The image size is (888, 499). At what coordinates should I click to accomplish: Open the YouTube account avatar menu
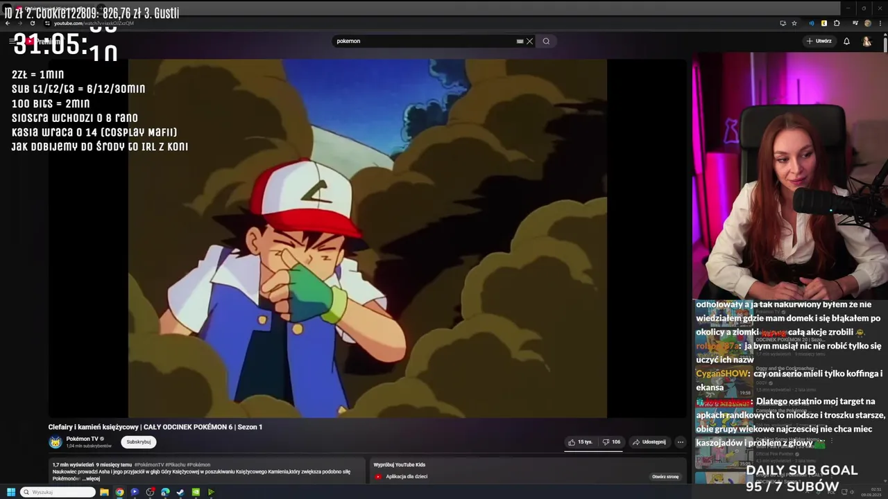(x=867, y=41)
